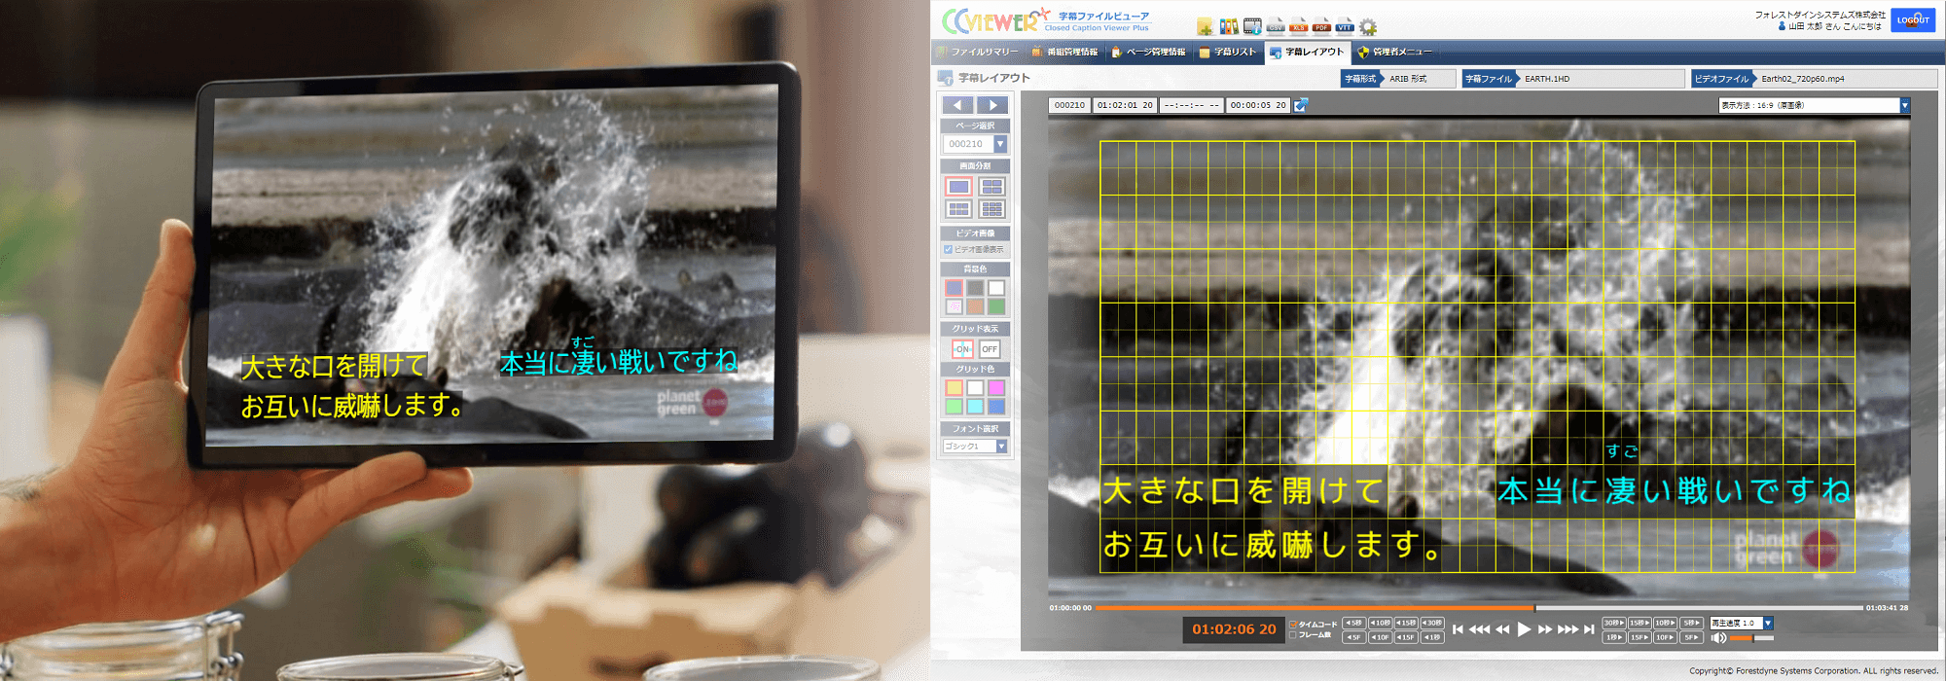Step back 5 frames button
The width and height of the screenshot is (1946, 681).
click(x=1354, y=637)
